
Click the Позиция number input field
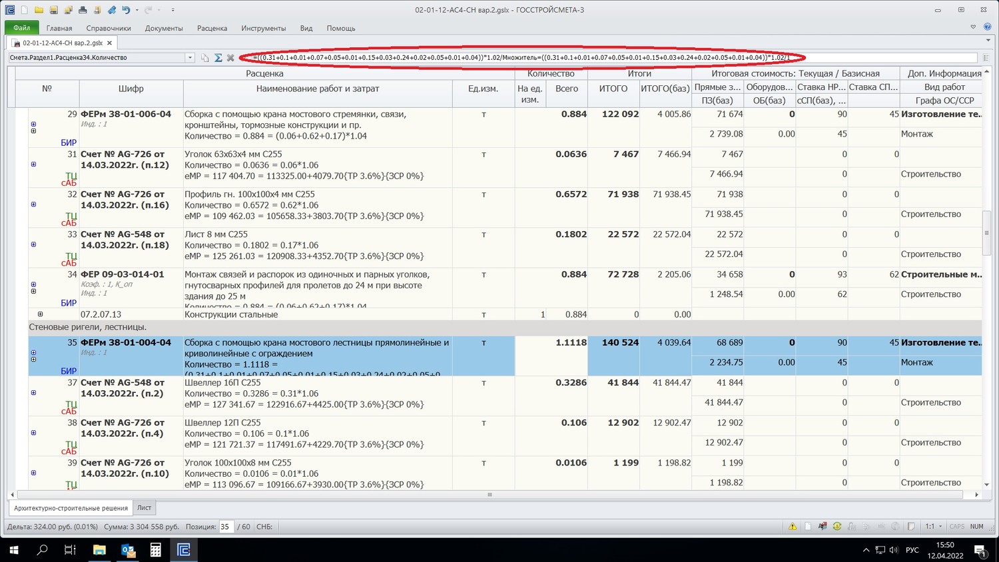tap(226, 527)
